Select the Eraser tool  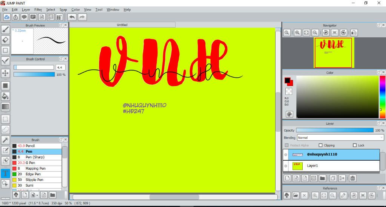(x=5, y=40)
